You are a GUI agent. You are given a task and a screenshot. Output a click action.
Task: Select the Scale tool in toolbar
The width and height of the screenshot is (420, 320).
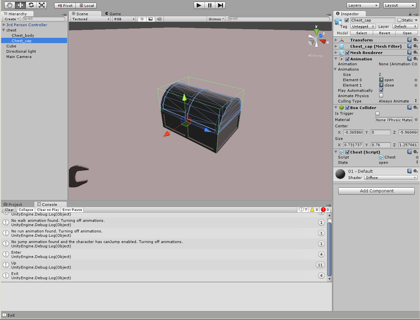pos(42,5)
